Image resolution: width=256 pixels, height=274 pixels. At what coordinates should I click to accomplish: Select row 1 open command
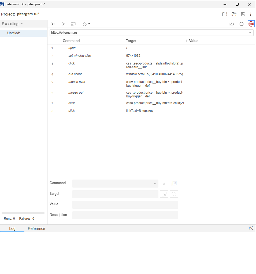pyautogui.click(x=151, y=48)
